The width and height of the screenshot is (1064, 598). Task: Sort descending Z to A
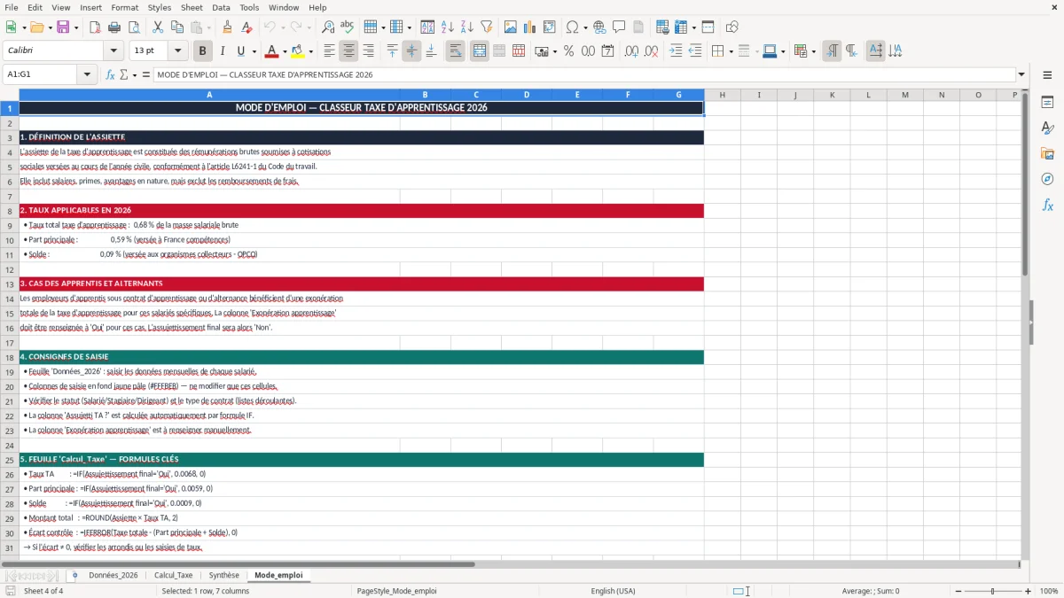466,27
